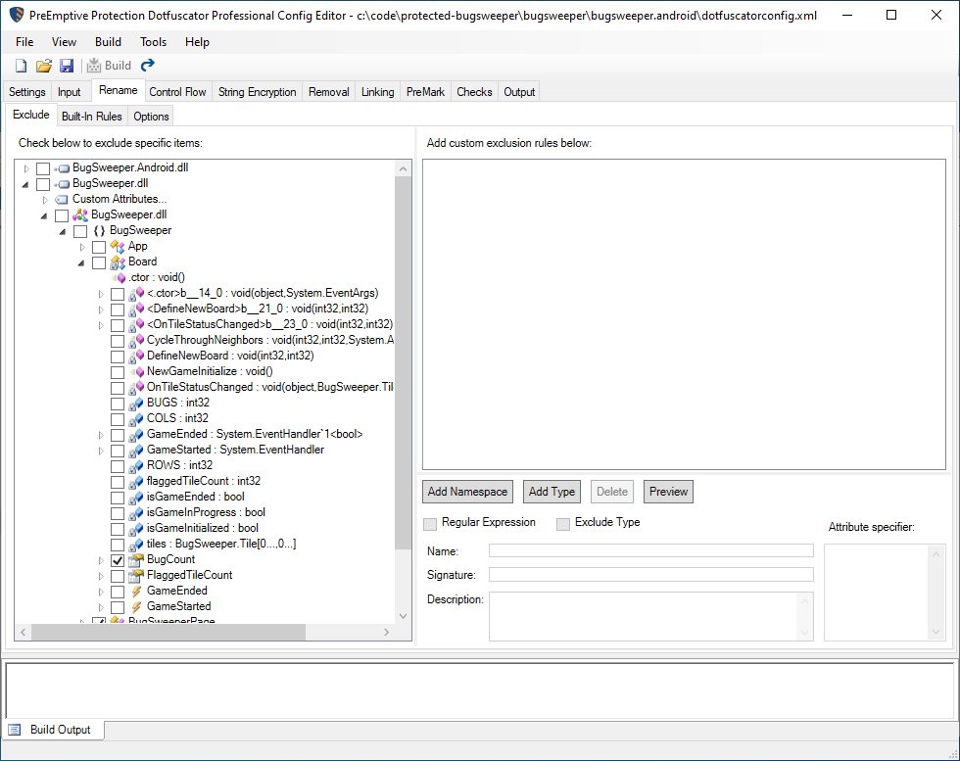Image resolution: width=960 pixels, height=761 pixels.
Task: Expand the BugSweeper.Android.dll tree node
Action: click(26, 168)
